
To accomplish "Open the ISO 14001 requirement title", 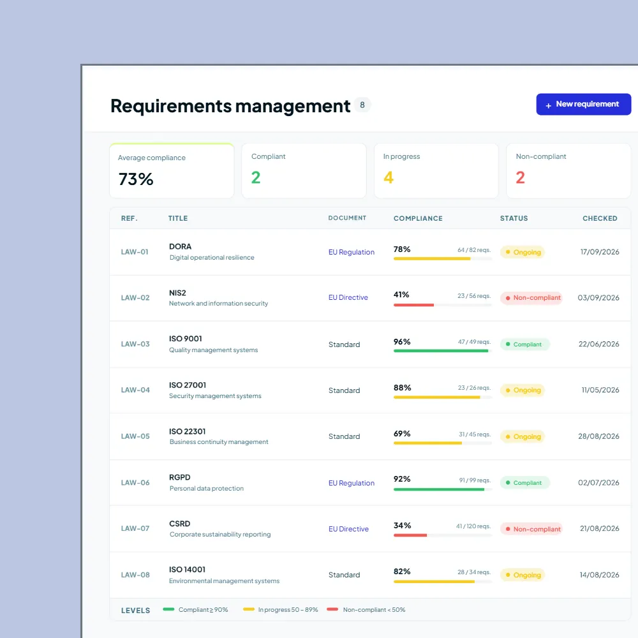I will (187, 570).
